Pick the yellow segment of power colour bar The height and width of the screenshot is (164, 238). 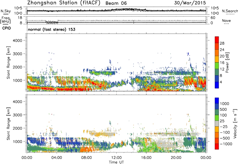coord(217,59)
